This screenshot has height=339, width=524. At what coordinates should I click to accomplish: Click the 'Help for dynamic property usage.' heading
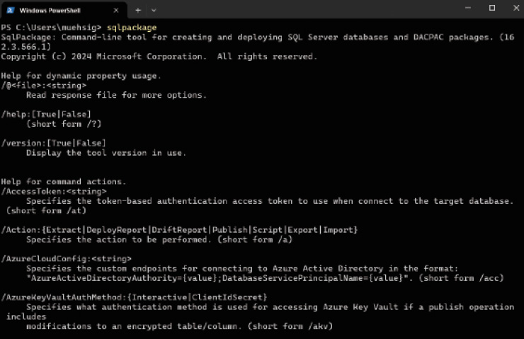(81, 76)
